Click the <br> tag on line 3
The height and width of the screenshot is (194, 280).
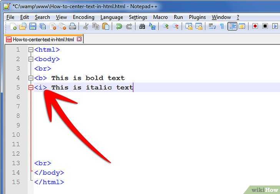point(43,68)
